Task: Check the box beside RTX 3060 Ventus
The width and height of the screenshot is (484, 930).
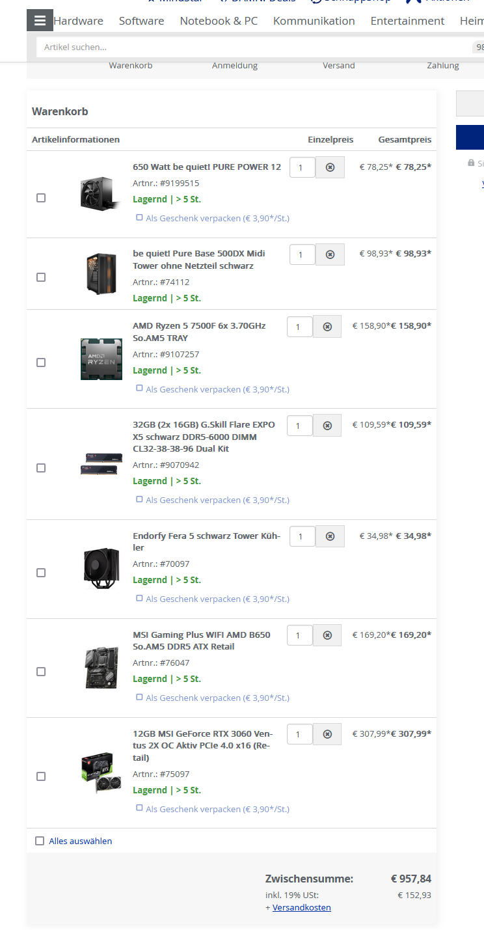Action: coord(41,776)
